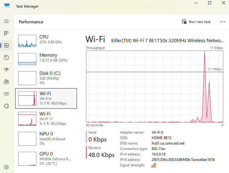Minimize the Task Manager window
The width and height of the screenshot is (229, 173).
pyautogui.click(x=196, y=3)
